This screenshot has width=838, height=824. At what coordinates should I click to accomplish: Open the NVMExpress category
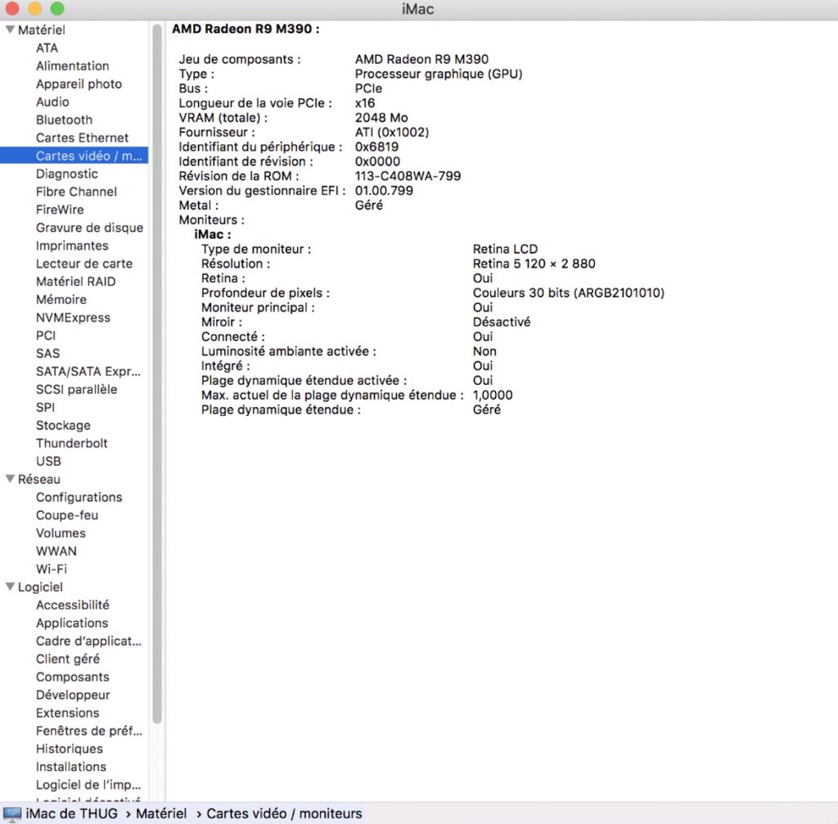73,318
